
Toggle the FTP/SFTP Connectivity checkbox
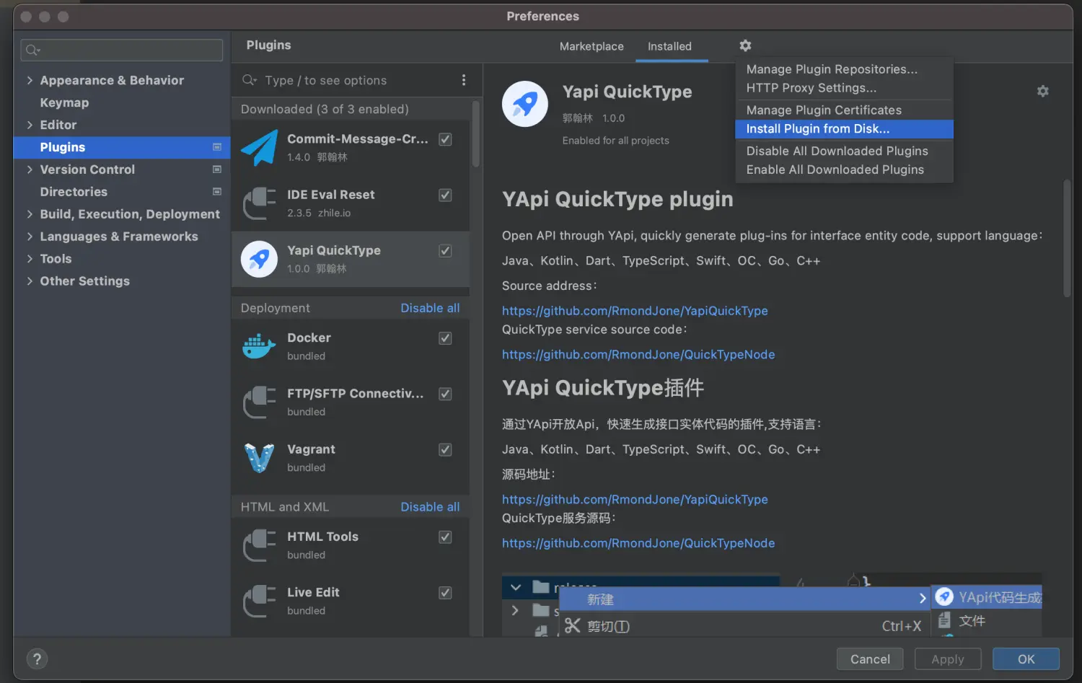click(x=445, y=393)
